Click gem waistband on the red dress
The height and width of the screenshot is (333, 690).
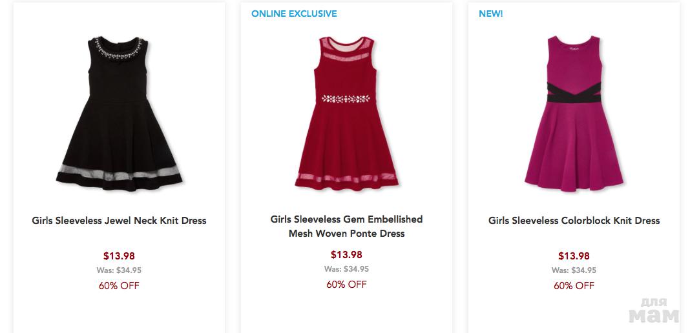pyautogui.click(x=347, y=99)
